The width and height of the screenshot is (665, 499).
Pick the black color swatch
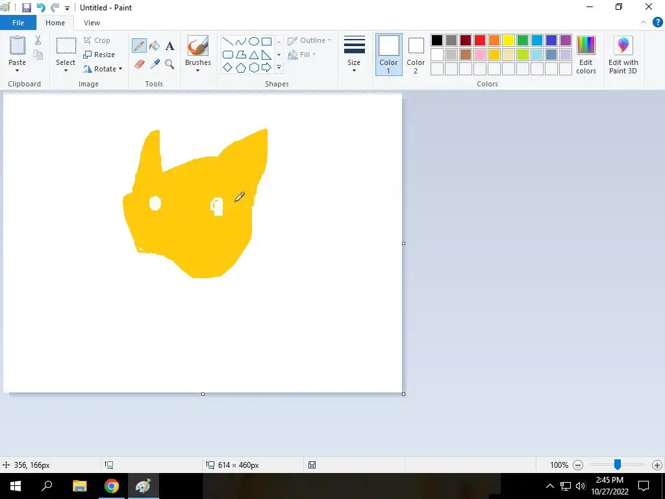pyautogui.click(x=437, y=40)
